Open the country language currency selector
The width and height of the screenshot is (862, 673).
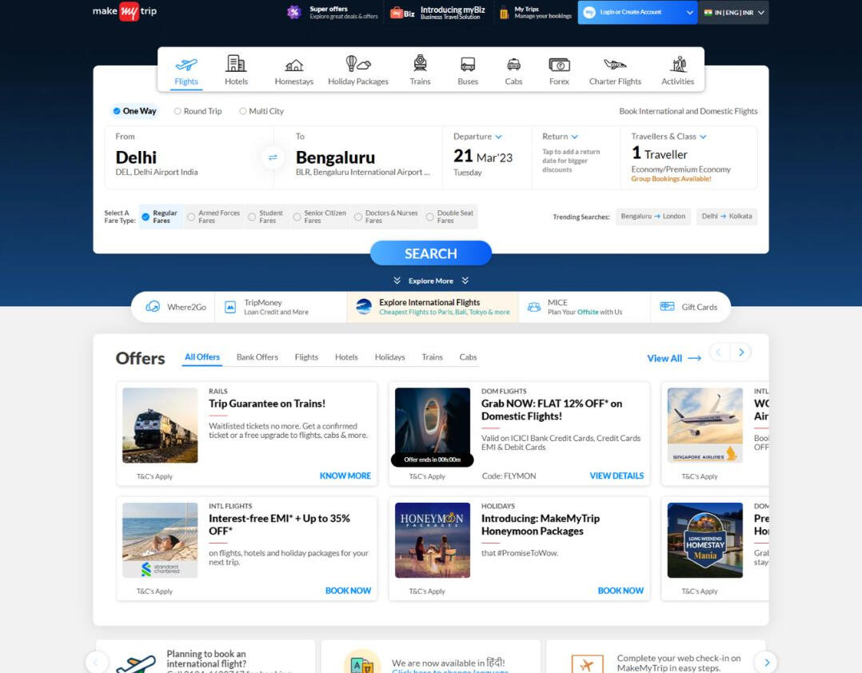pyautogui.click(x=733, y=13)
